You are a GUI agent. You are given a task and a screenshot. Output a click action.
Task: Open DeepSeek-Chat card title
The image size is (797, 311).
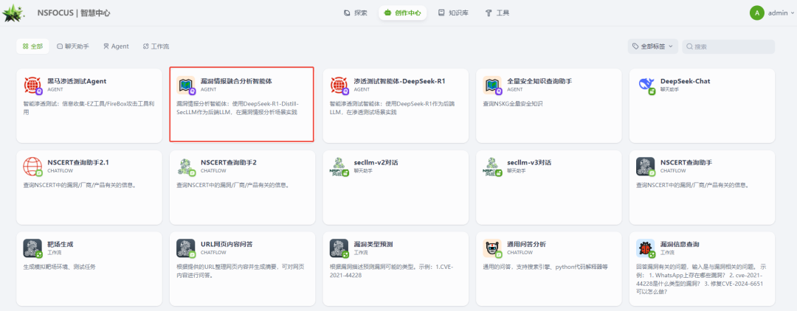[x=685, y=81]
